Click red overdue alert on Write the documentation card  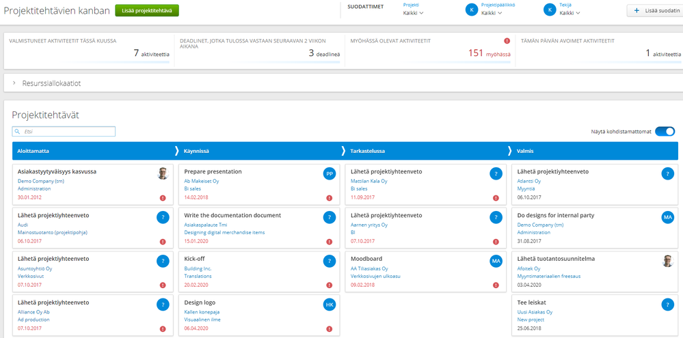click(330, 242)
